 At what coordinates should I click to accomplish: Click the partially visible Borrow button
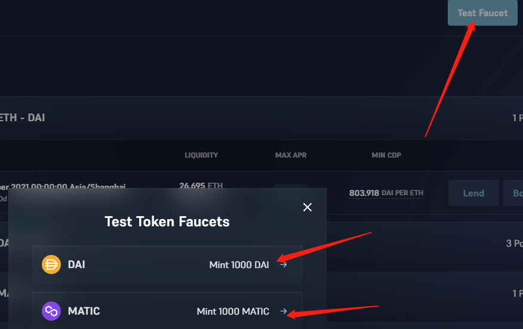point(513,193)
